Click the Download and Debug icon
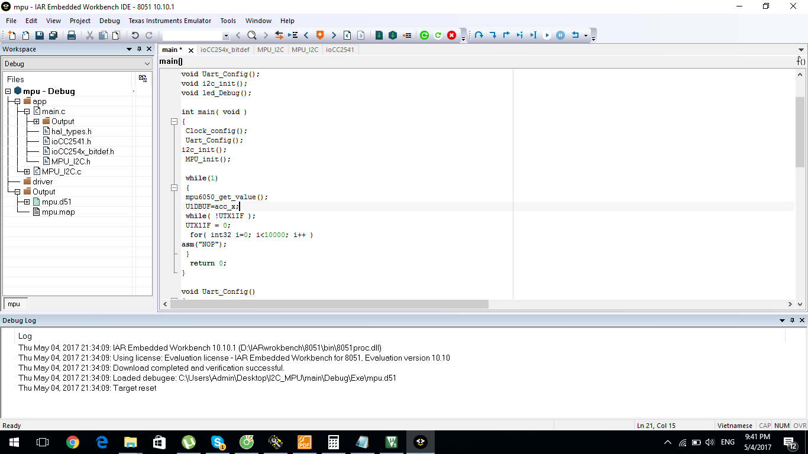The image size is (808, 454). click(x=379, y=35)
